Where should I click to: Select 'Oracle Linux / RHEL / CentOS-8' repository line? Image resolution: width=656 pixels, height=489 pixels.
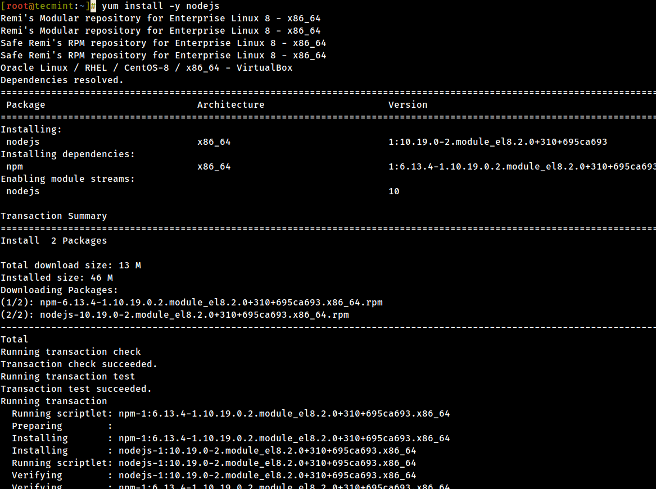146,68
